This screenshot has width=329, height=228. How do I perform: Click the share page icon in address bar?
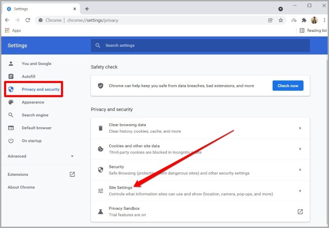270,20
